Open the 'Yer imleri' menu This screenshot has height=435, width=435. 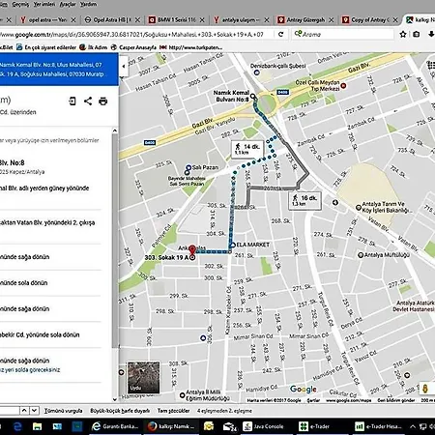tap(44, 4)
